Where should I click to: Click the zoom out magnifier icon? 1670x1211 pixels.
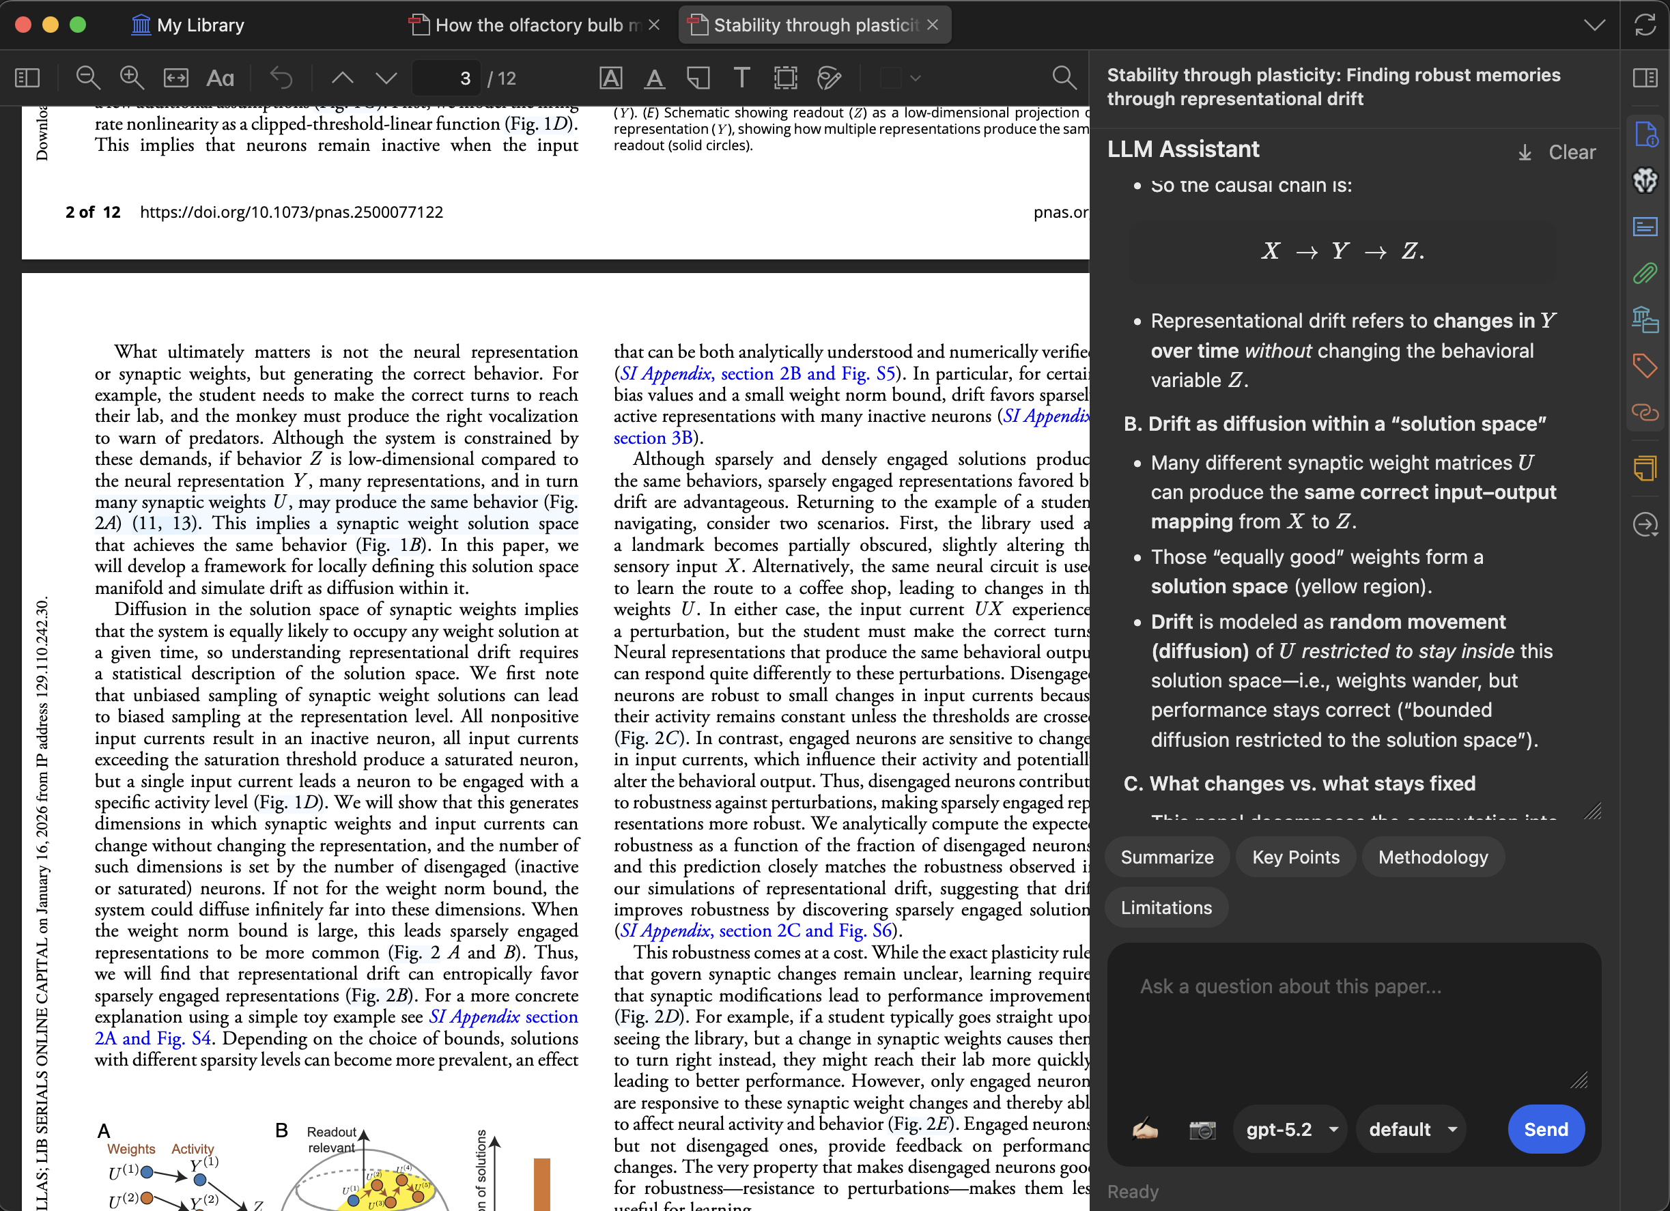(x=88, y=78)
